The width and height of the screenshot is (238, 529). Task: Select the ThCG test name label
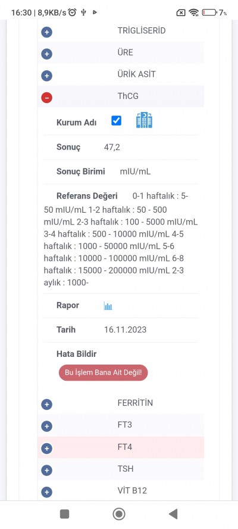pos(128,96)
